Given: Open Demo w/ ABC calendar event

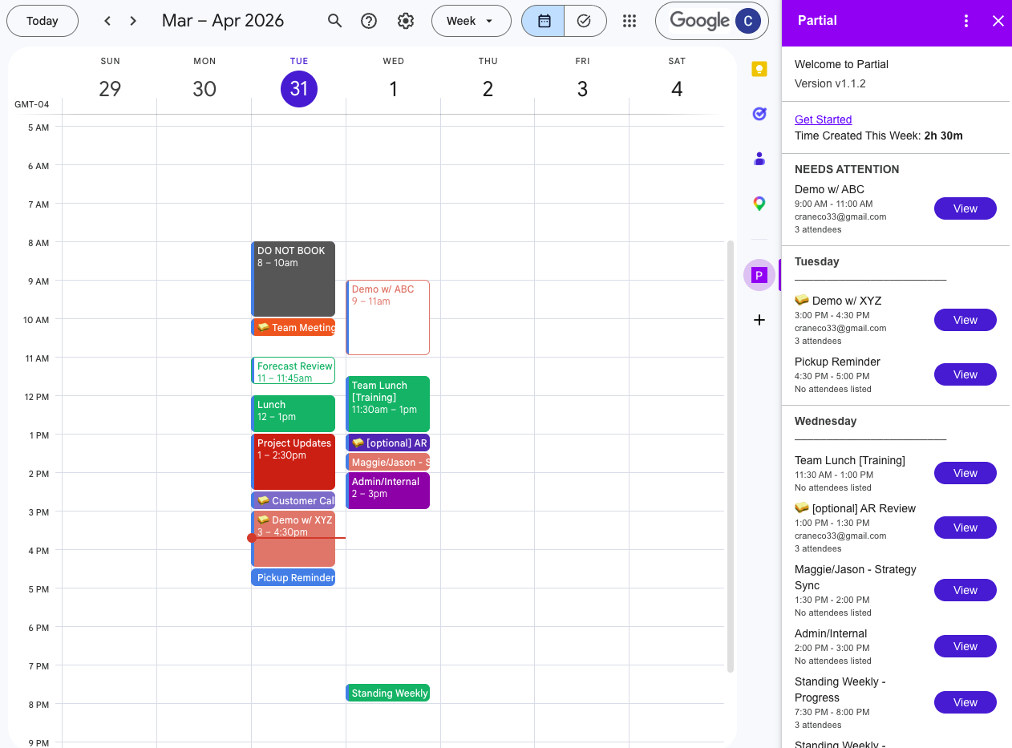Looking at the screenshot, I should click(x=388, y=317).
